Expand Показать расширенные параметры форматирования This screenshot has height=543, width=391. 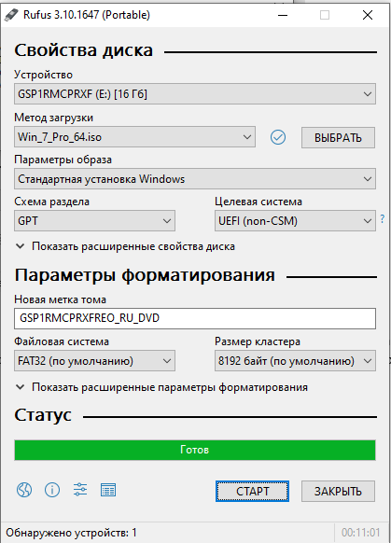click(161, 387)
